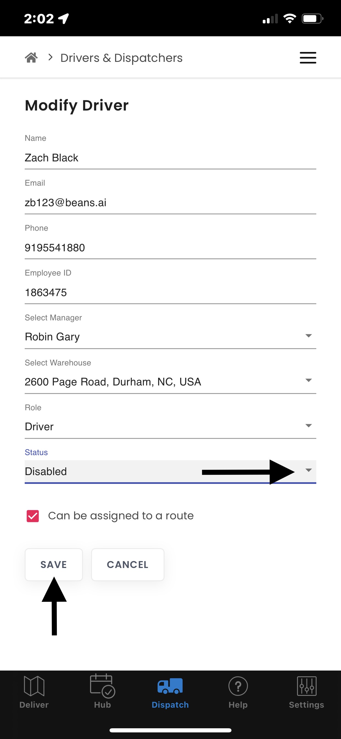The width and height of the screenshot is (341, 739).
Task: Open the hamburger menu
Action: 308,58
